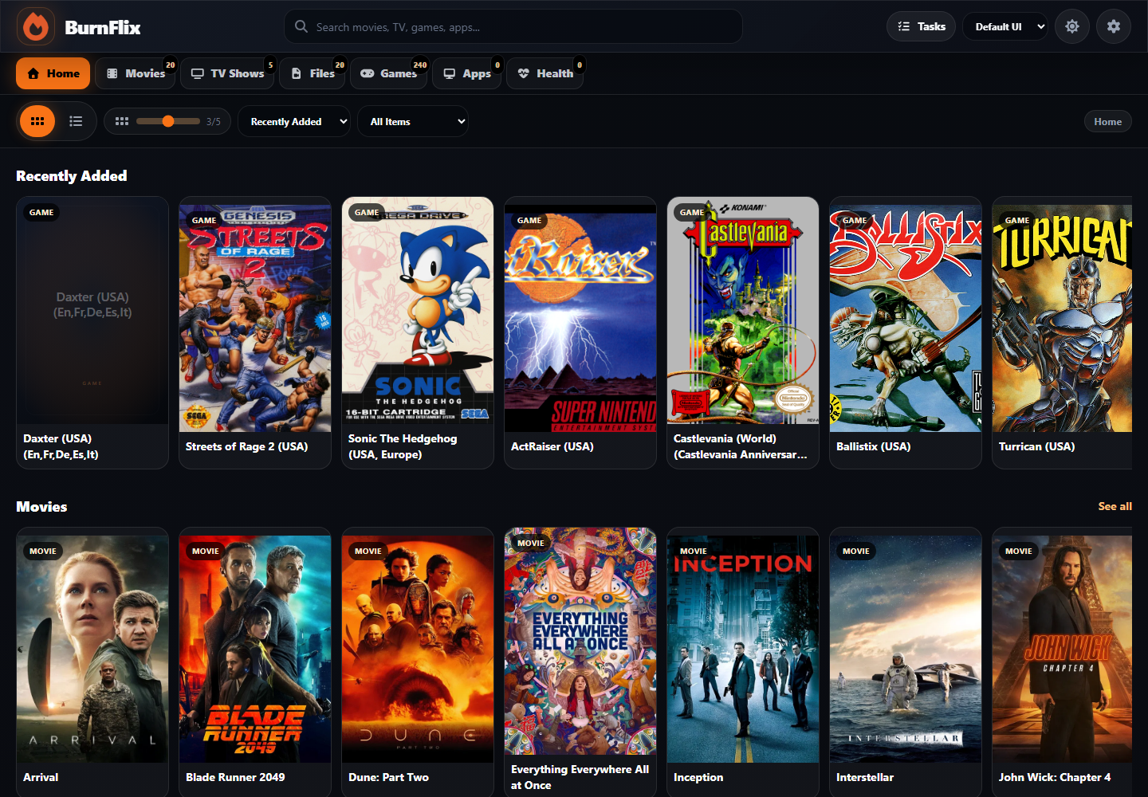Click the 240 badge on Games tab
Viewport: 1148px width, 797px height.
point(420,65)
